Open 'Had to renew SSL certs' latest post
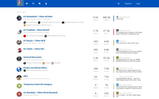Image resolution: width=159 pixels, height=99 pixels. point(129,79)
